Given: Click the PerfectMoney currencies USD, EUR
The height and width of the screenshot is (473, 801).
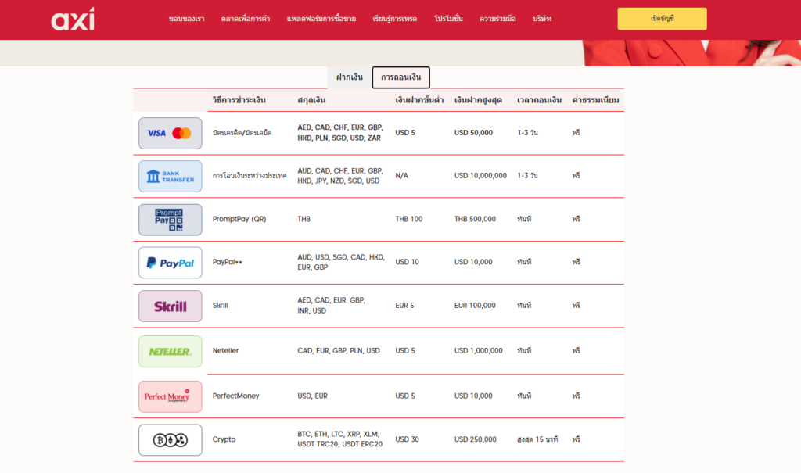Looking at the screenshot, I should [x=313, y=396].
